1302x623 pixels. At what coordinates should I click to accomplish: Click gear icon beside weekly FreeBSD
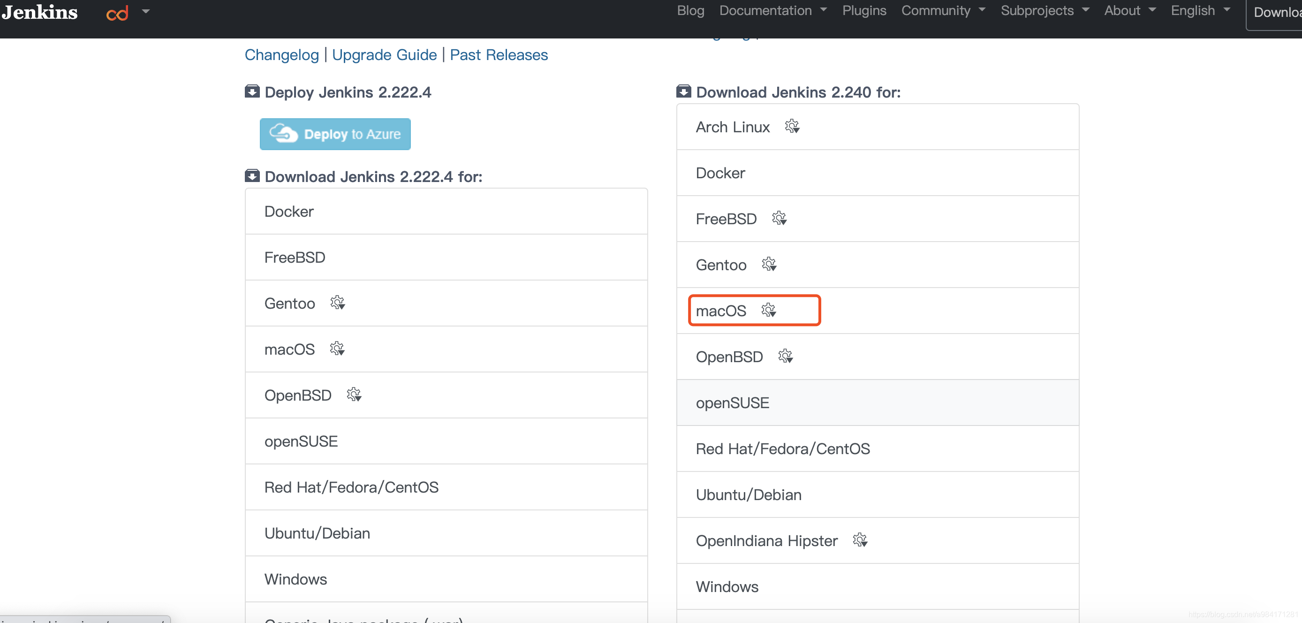point(779,219)
